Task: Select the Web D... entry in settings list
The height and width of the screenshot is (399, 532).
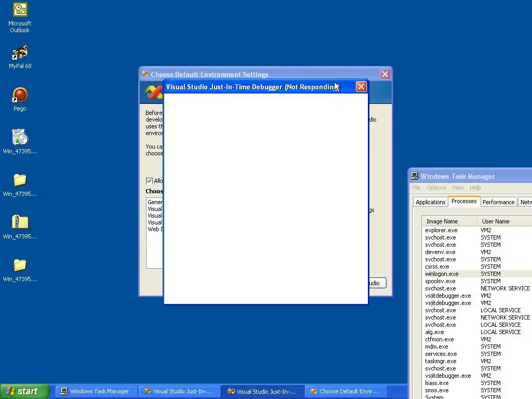Action: click(x=155, y=229)
